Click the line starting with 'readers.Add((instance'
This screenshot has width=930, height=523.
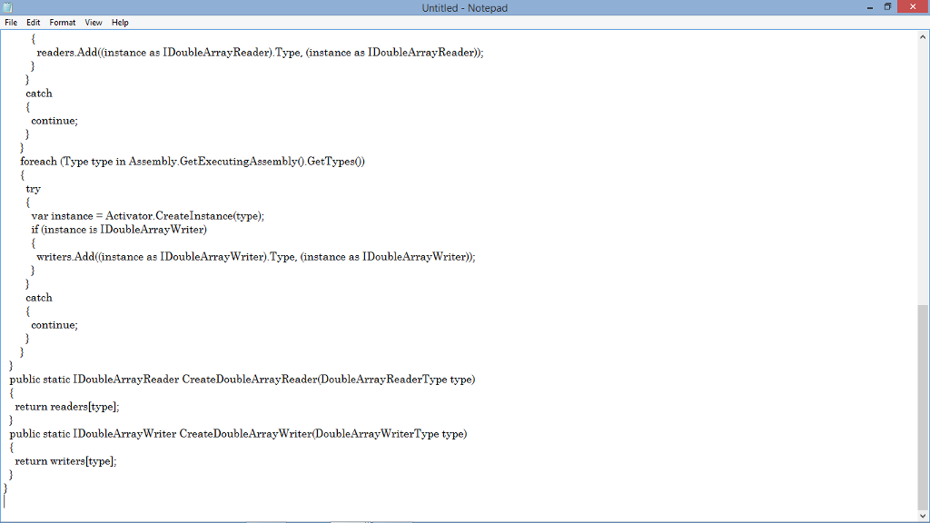[260, 52]
